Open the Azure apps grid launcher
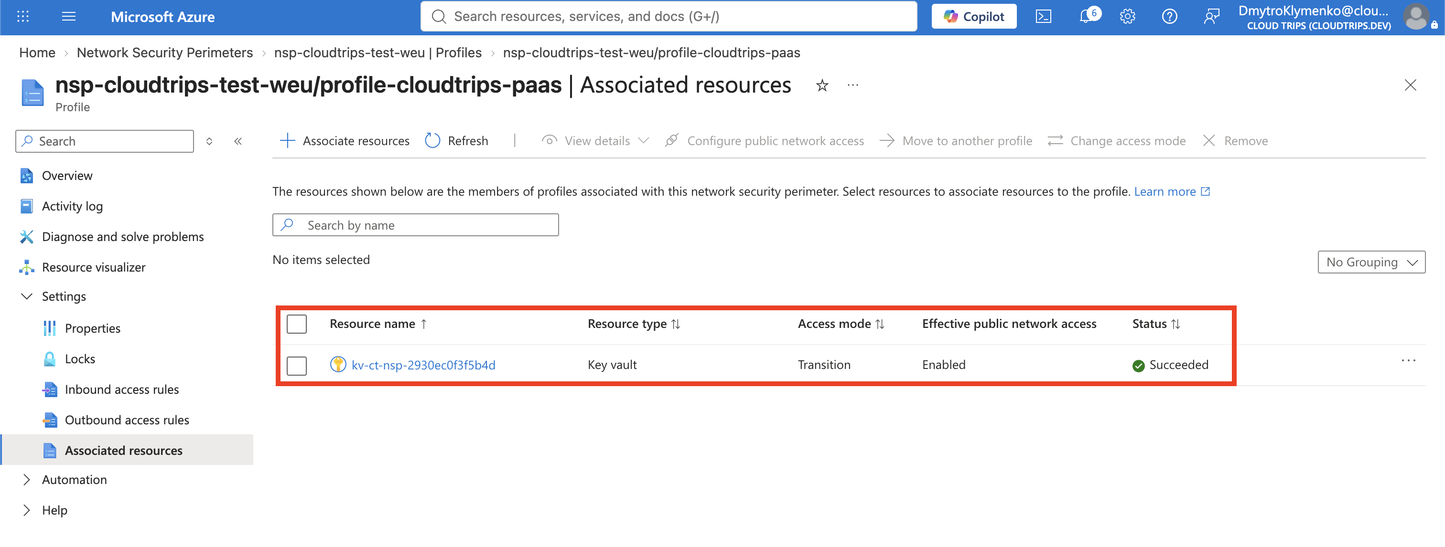 coord(23,17)
